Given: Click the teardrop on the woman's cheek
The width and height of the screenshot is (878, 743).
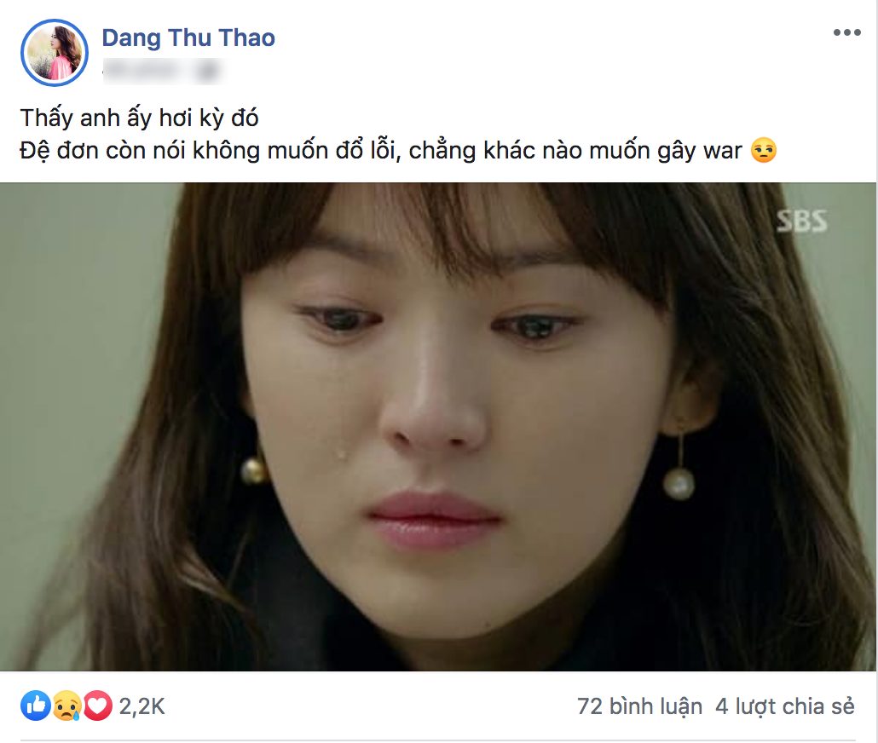Looking at the screenshot, I should 340,453.
